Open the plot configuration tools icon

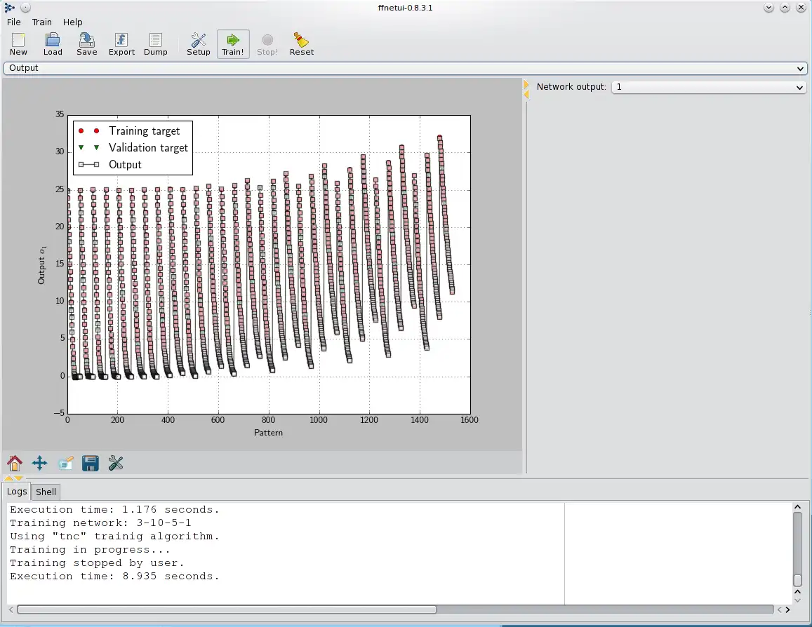pyautogui.click(x=116, y=463)
